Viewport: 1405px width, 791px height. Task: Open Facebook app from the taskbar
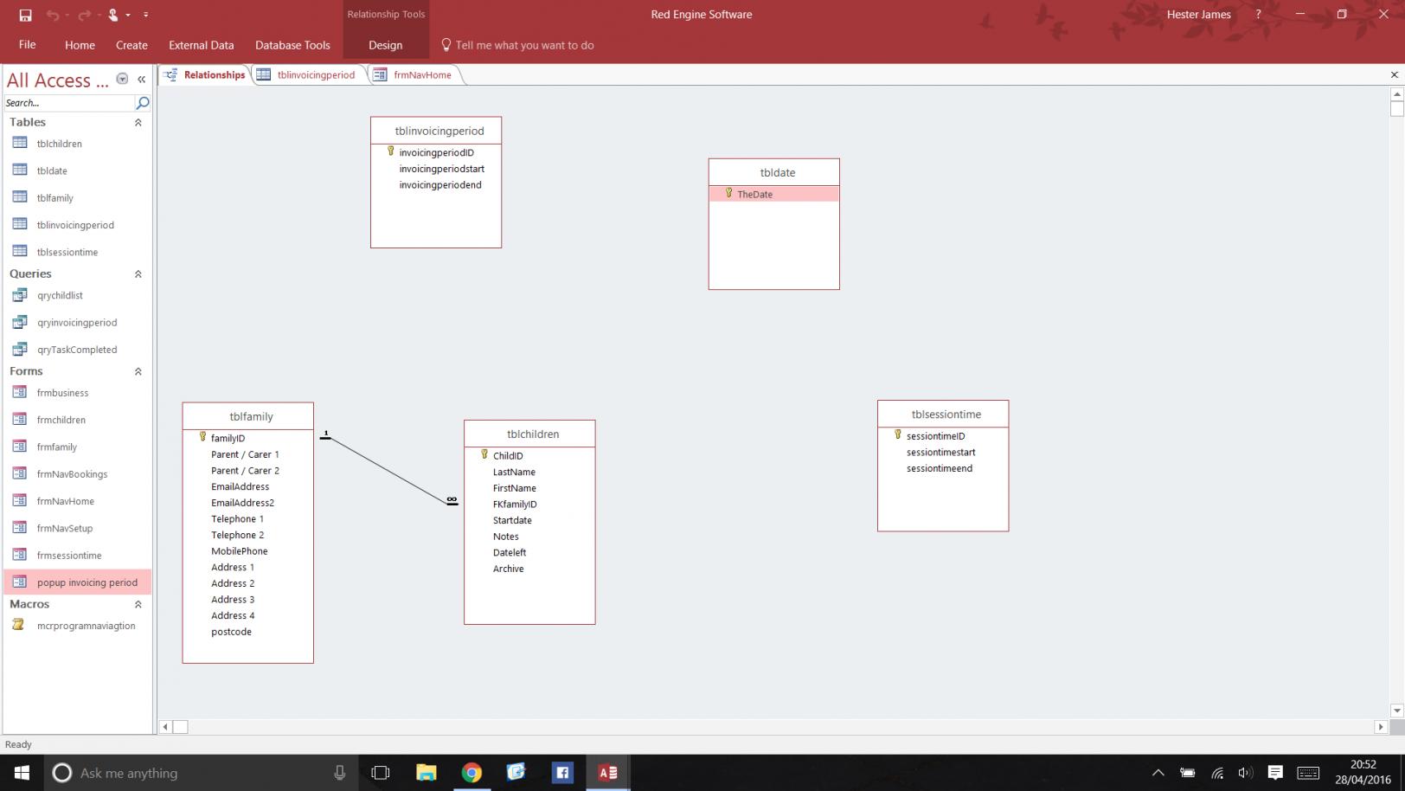point(562,773)
